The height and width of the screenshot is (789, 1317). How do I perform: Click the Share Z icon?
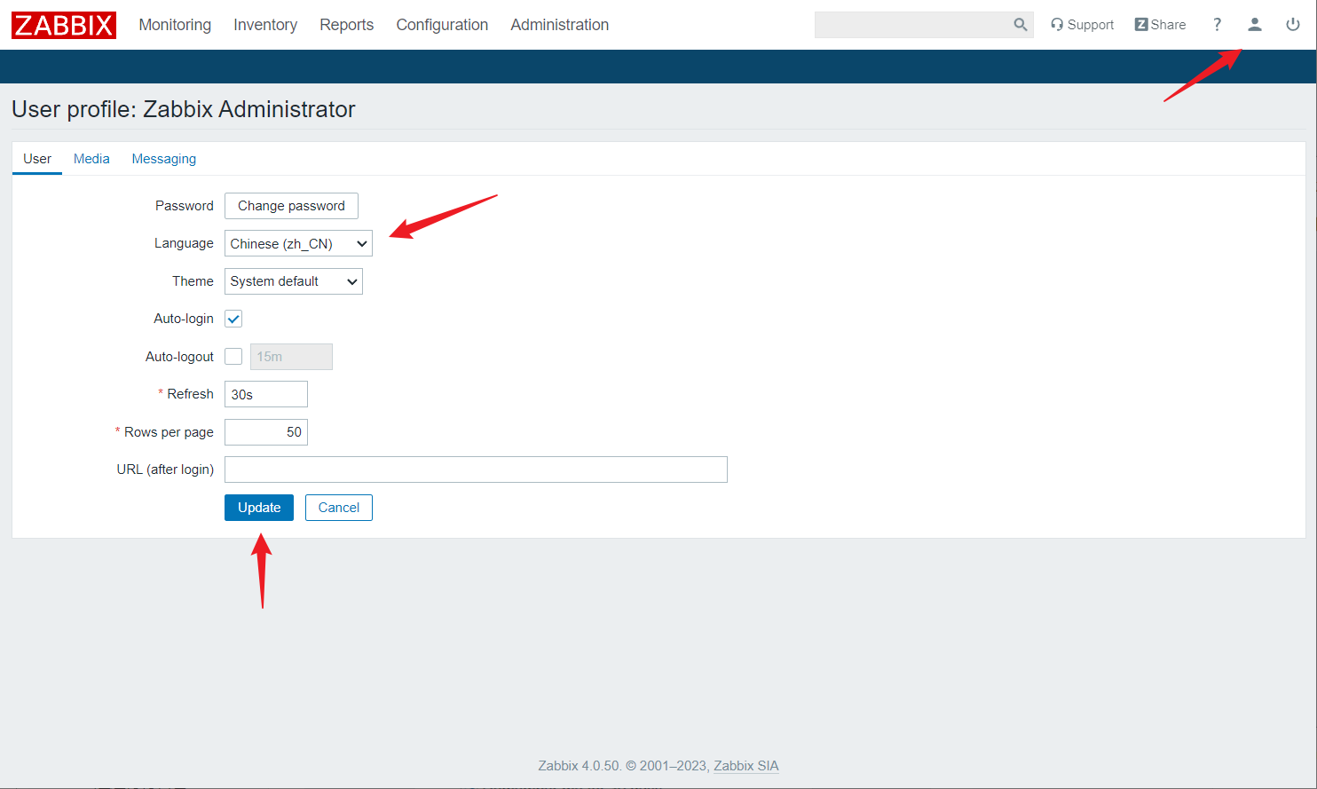(x=1141, y=25)
